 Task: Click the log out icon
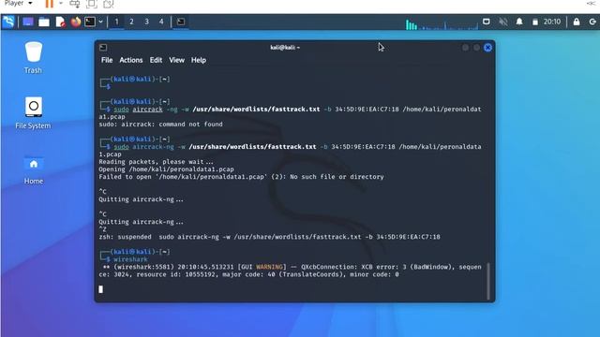[592, 22]
